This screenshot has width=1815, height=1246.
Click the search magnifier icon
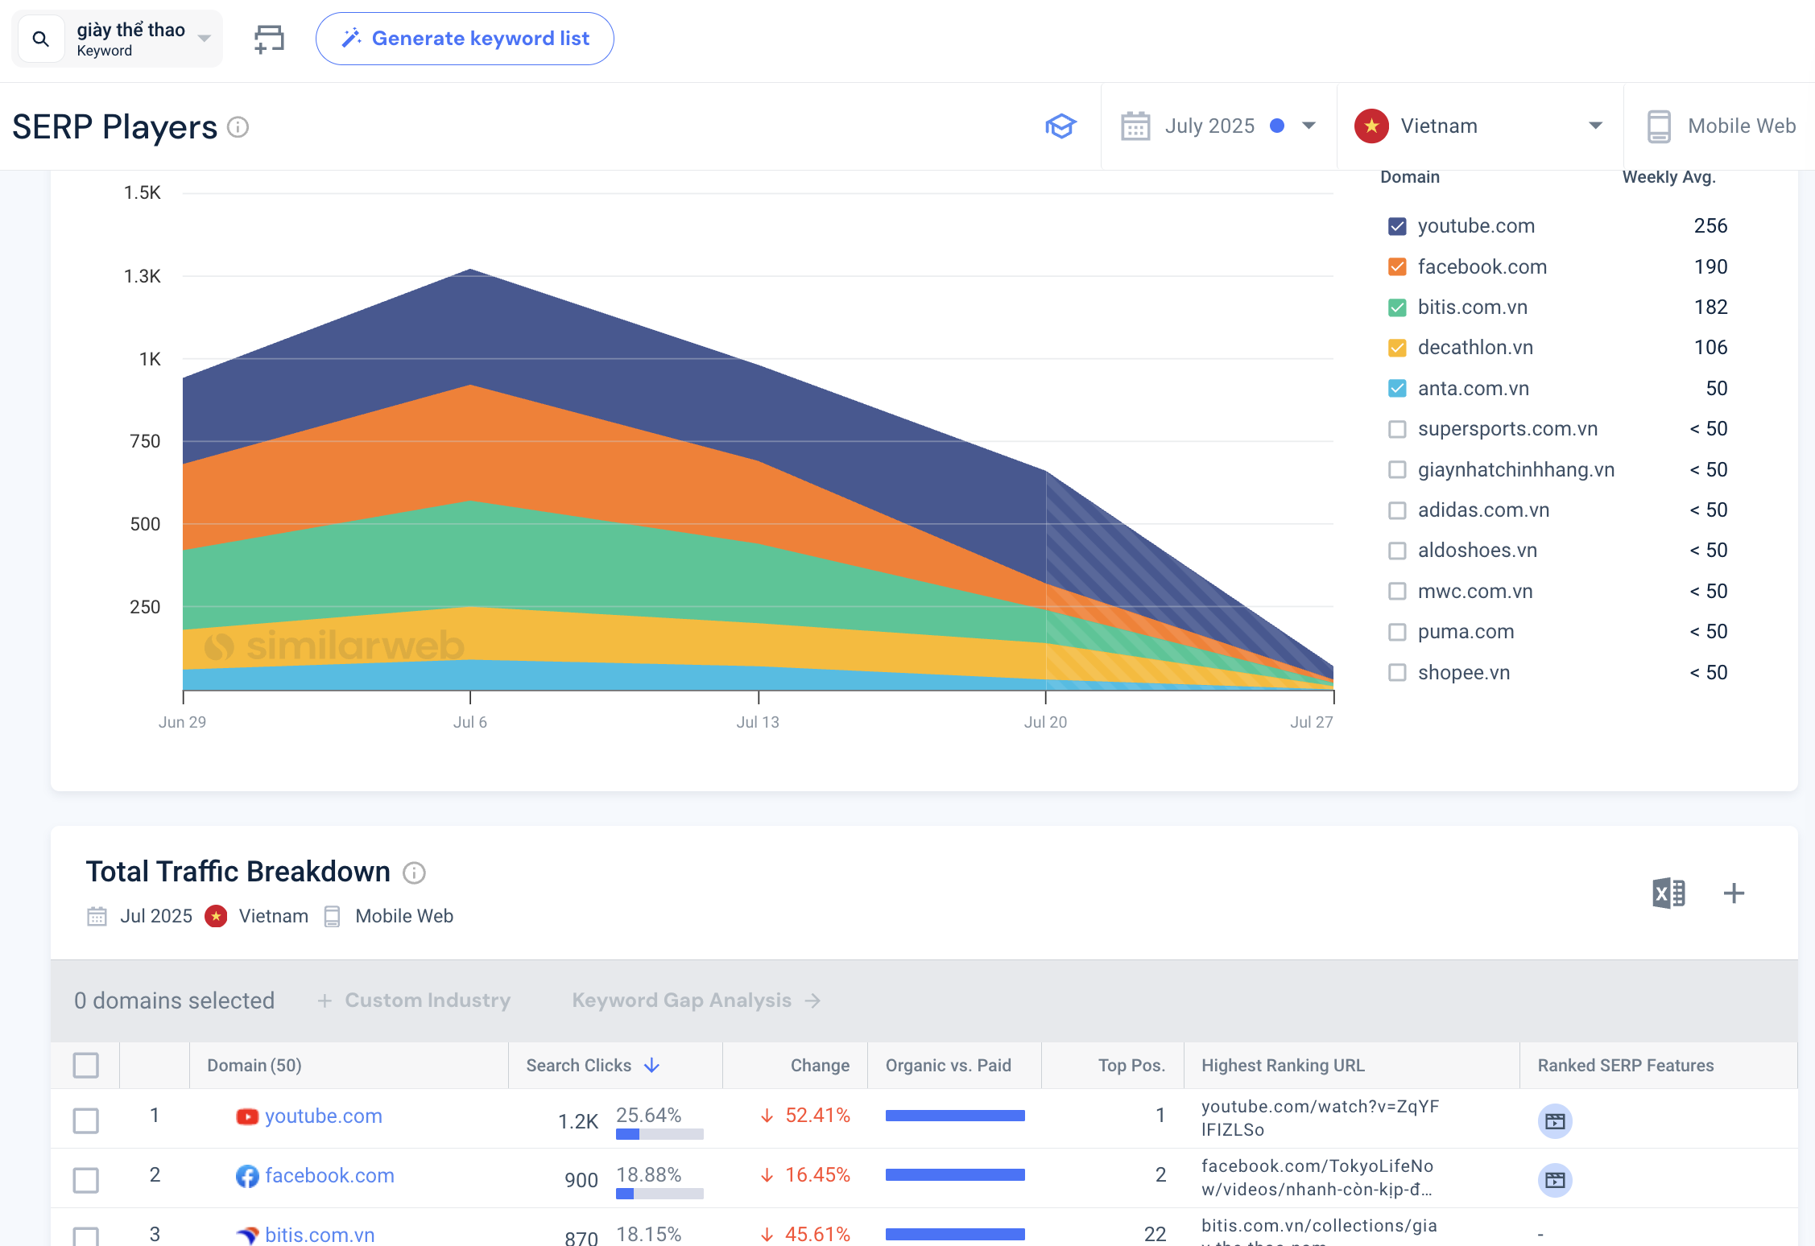point(40,39)
